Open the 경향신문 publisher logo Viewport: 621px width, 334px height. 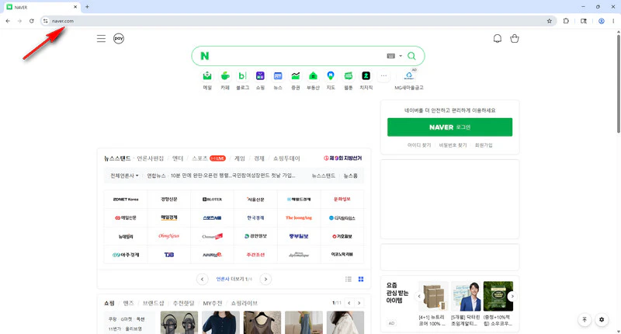[x=168, y=200]
